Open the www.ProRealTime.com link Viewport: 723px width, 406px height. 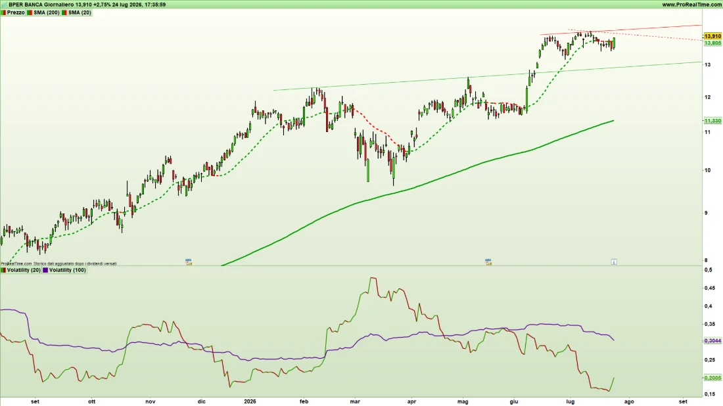point(691,5)
